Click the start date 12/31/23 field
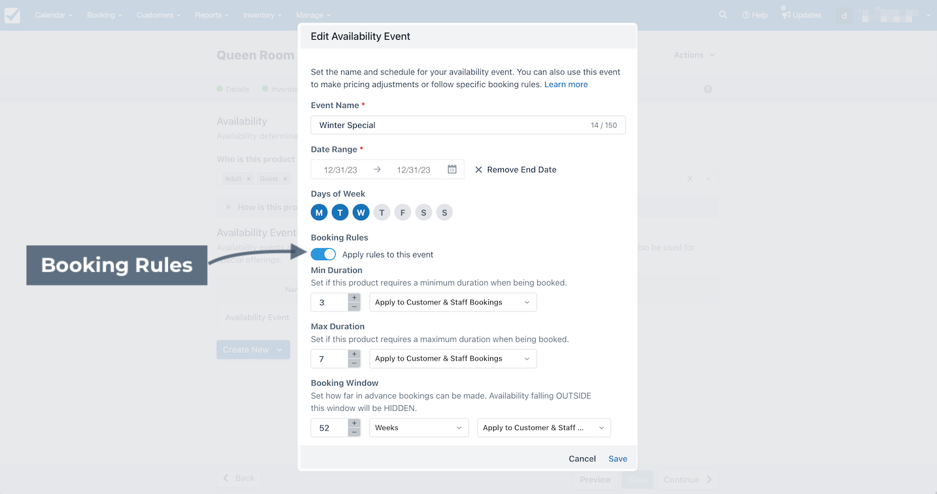 pos(340,170)
